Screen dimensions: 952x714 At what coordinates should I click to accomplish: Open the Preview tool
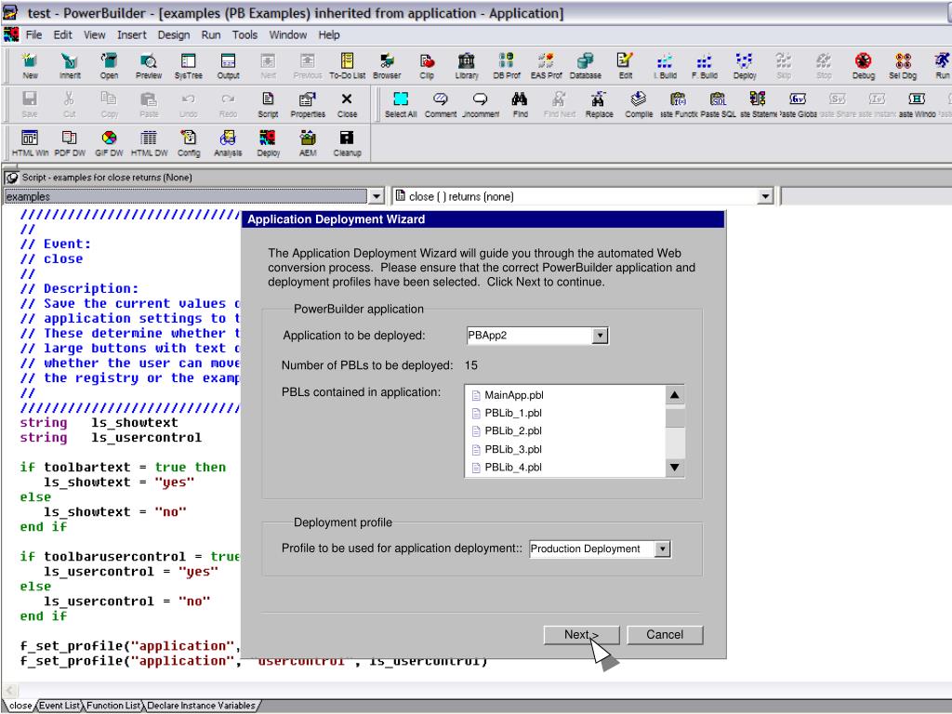click(x=149, y=66)
